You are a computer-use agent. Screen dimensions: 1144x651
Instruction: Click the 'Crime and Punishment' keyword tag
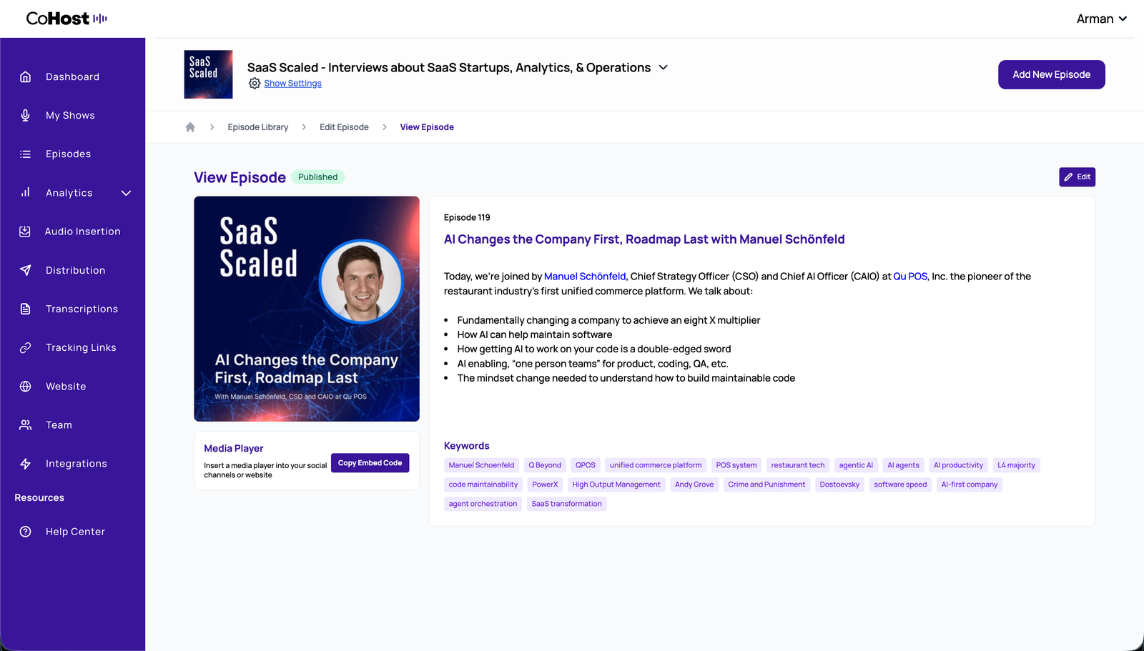click(x=766, y=484)
